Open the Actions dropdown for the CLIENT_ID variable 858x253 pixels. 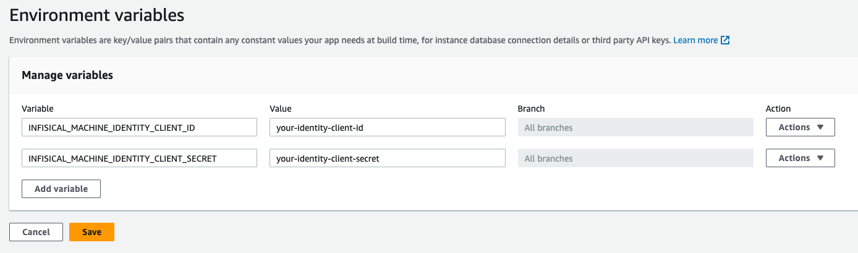point(801,127)
